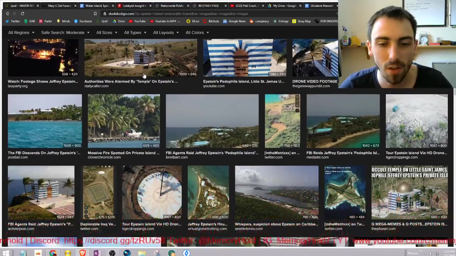Open the OCCULT TEMPLE meme thumbnail
This screenshot has height=256, width=456.
point(409,192)
